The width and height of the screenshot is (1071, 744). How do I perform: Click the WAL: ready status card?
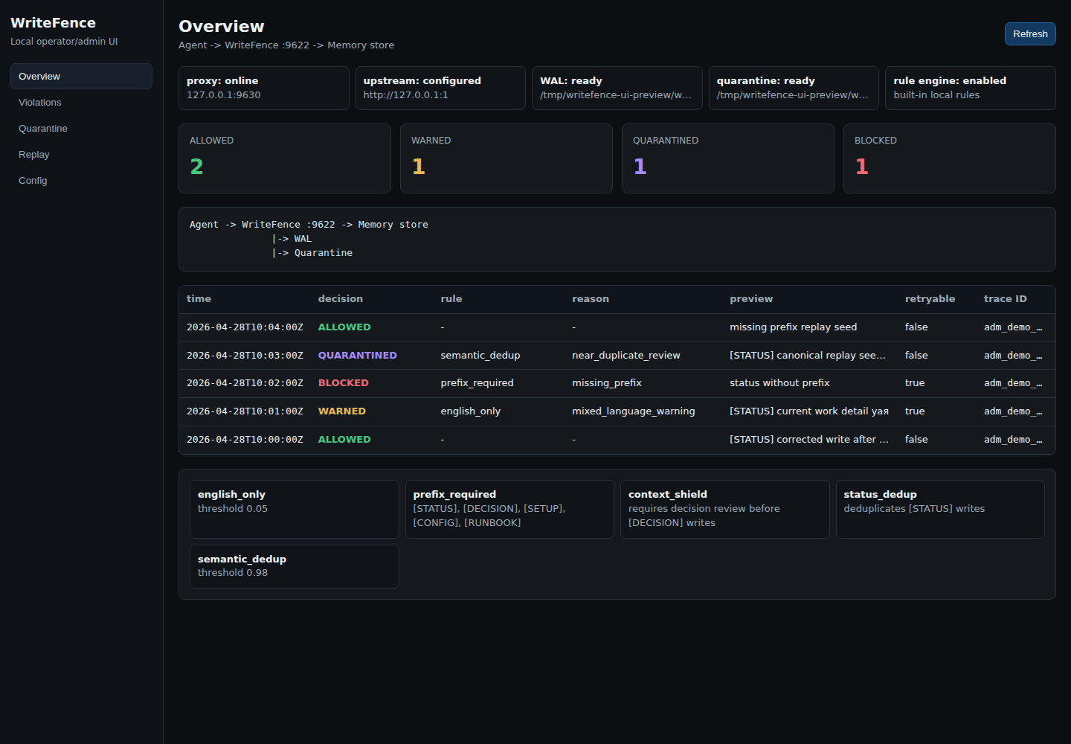pyautogui.click(x=617, y=88)
